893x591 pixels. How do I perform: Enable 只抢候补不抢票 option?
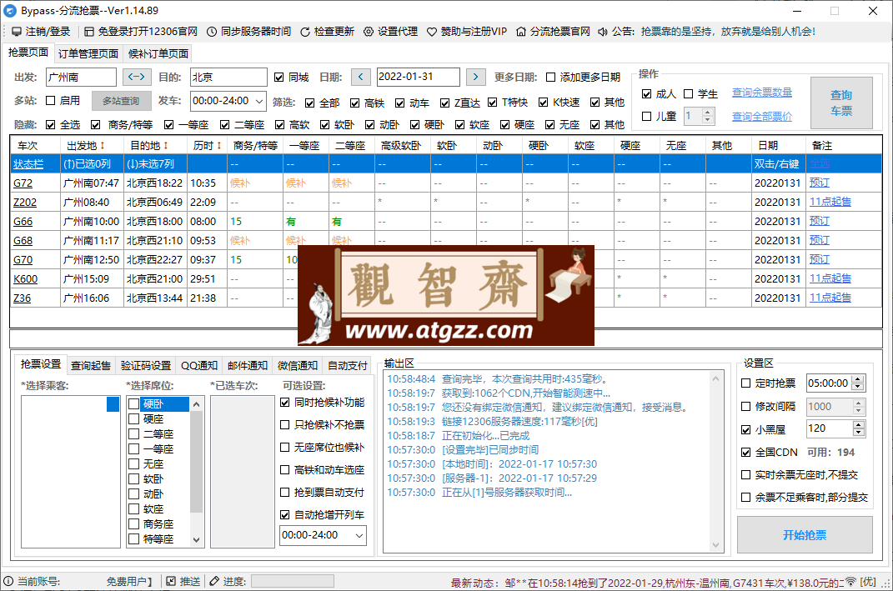point(285,425)
